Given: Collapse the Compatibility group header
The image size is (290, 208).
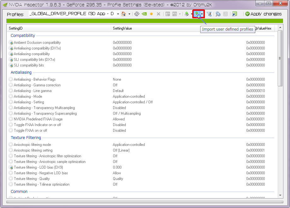Looking at the screenshot, I should (23, 36).
